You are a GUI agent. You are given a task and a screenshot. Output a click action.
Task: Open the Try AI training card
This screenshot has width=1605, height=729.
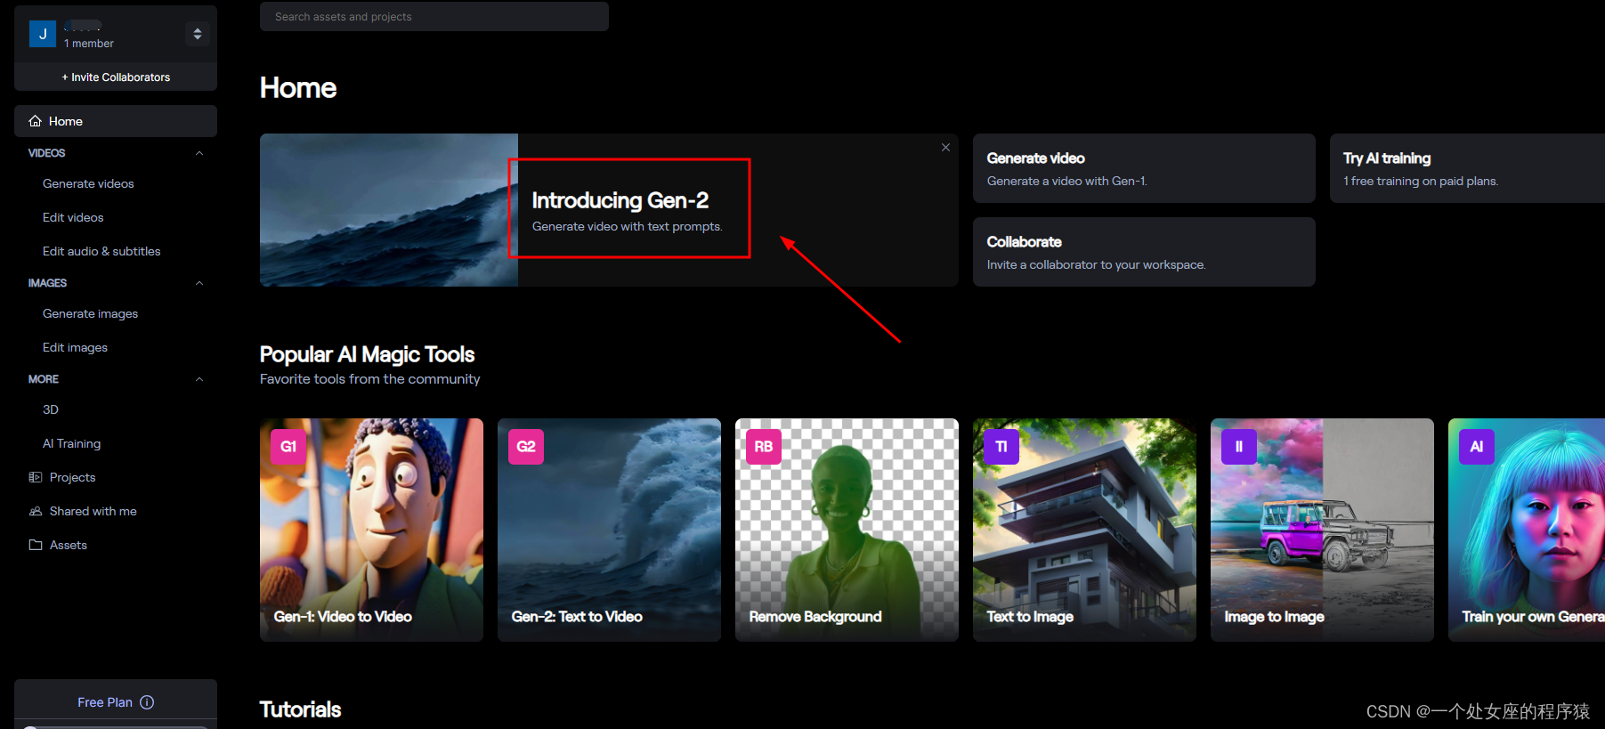pyautogui.click(x=1467, y=168)
